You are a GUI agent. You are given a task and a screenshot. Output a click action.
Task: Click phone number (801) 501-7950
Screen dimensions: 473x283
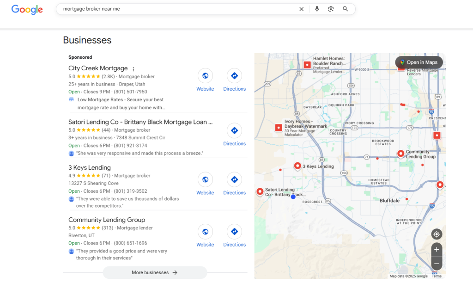(x=130, y=92)
